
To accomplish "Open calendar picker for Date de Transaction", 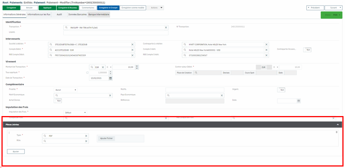I will tap(110, 78).
